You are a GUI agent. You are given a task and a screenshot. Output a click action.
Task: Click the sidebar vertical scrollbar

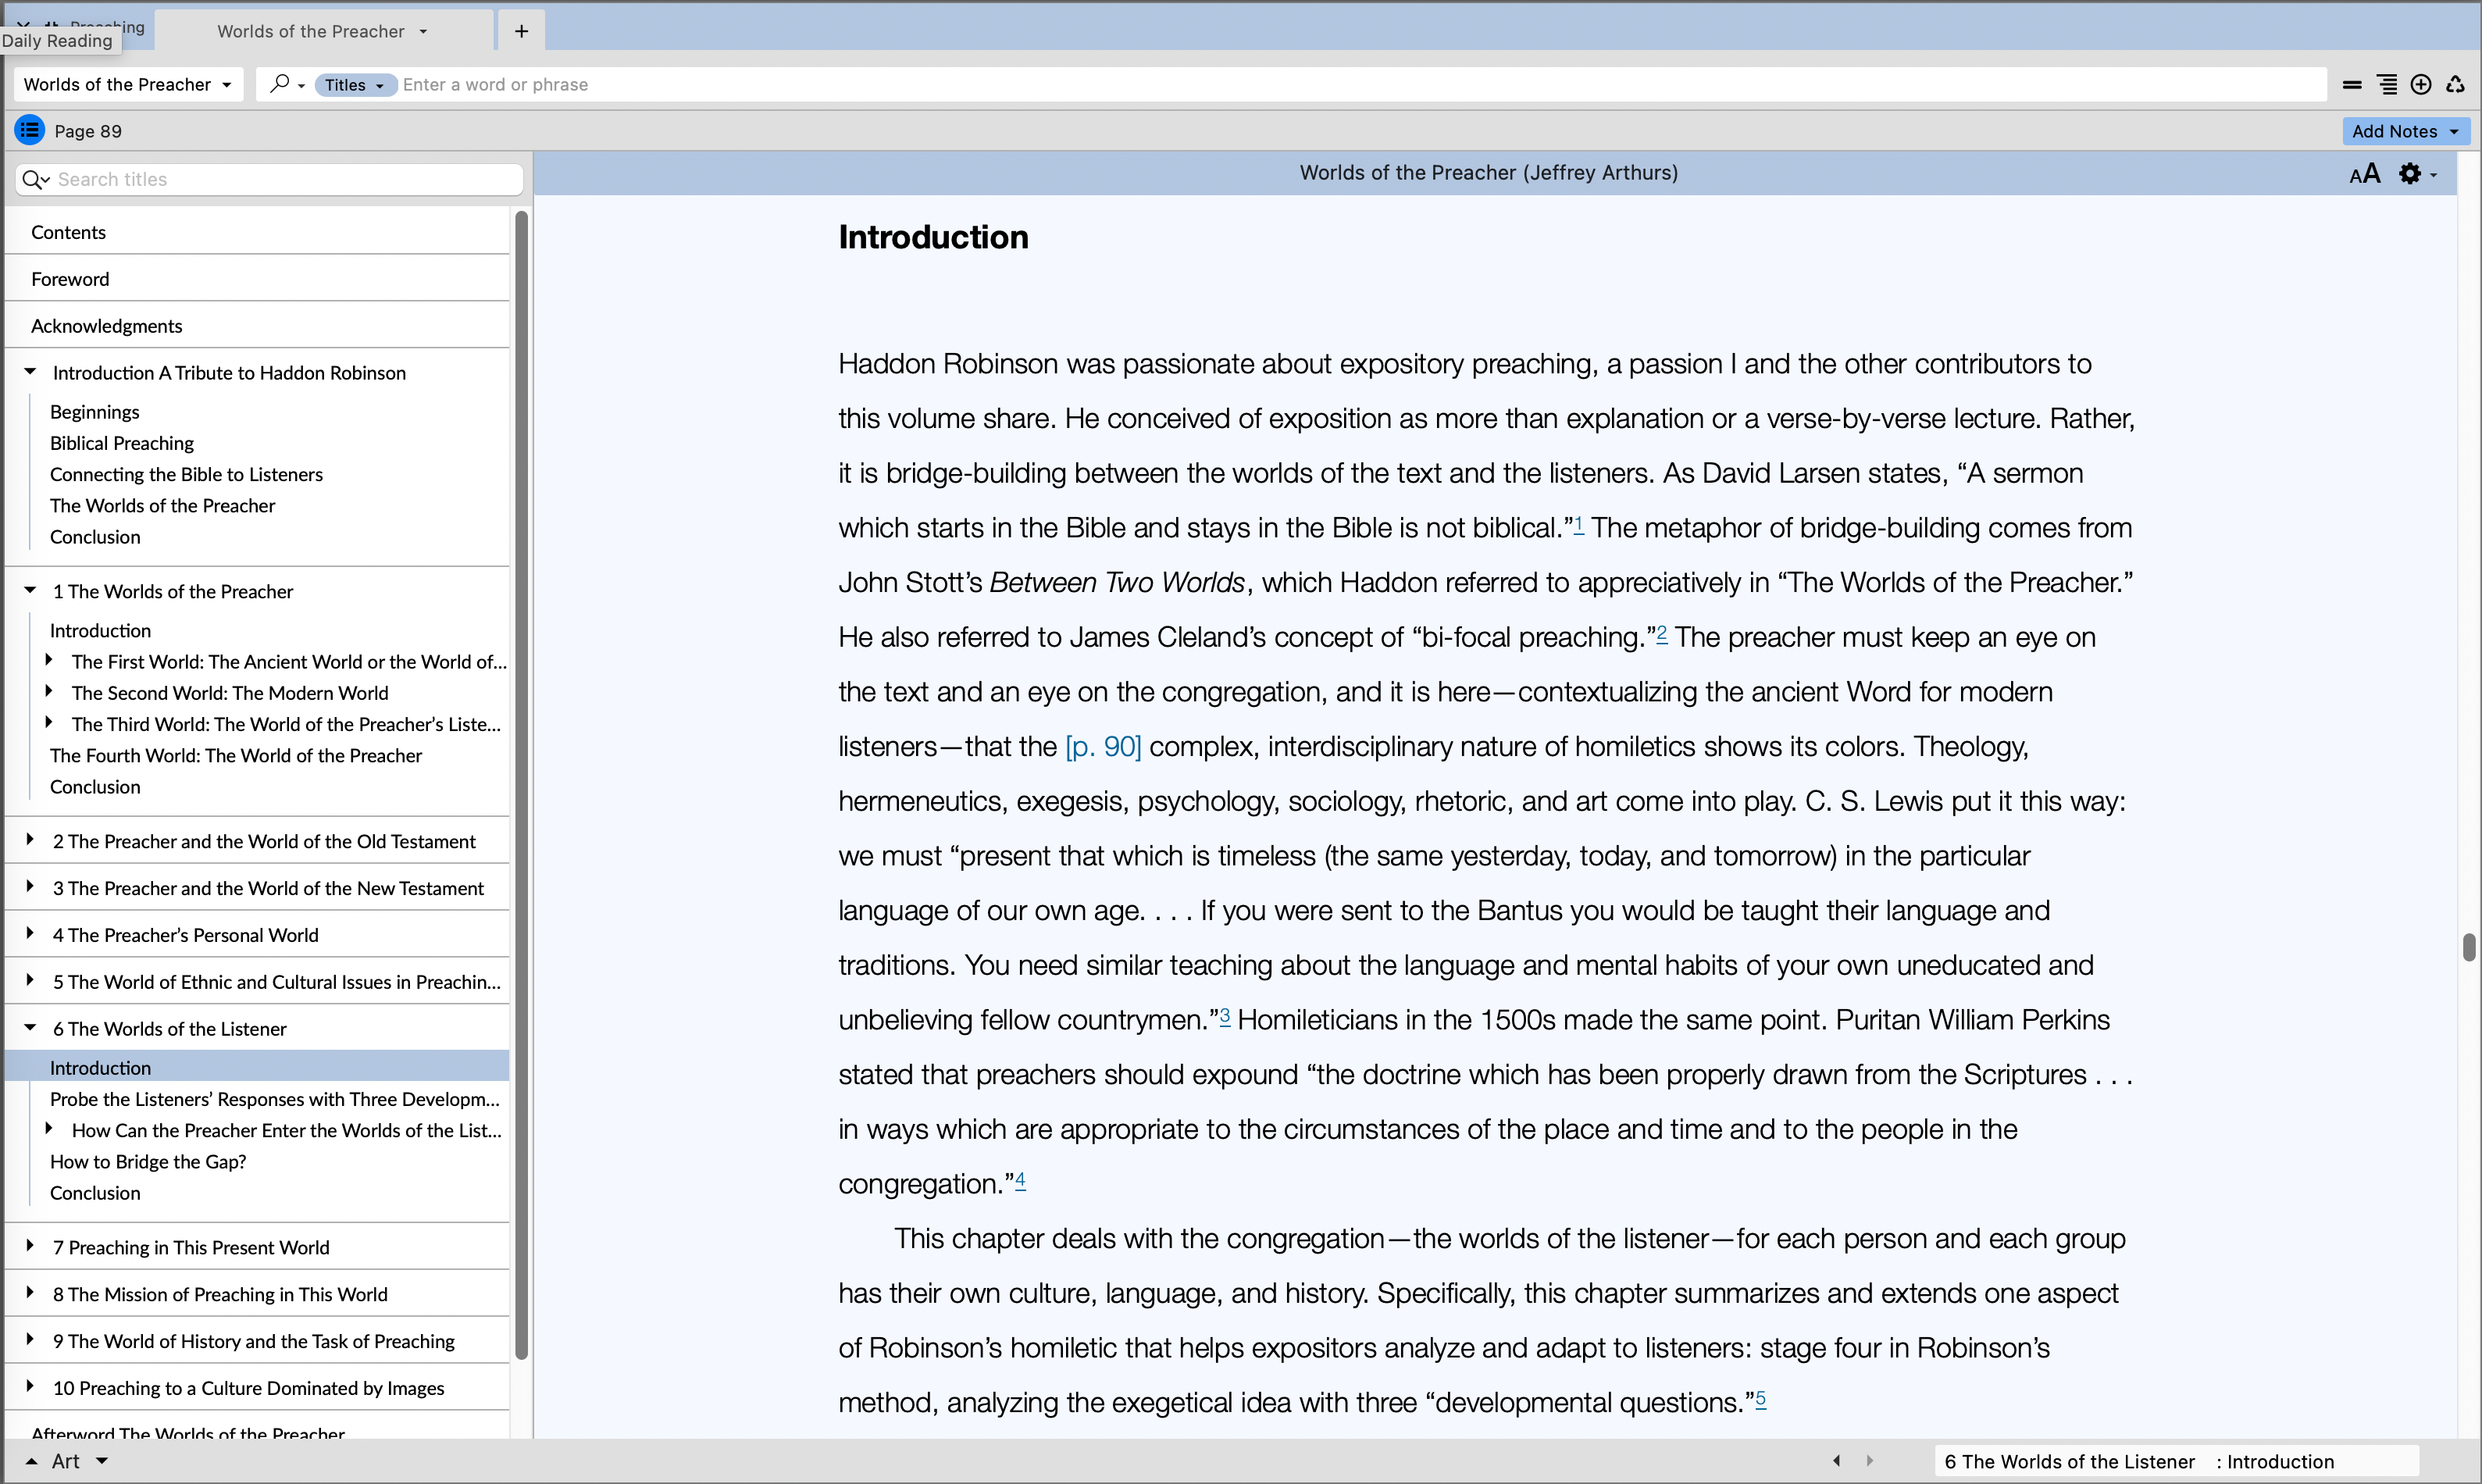tap(521, 785)
